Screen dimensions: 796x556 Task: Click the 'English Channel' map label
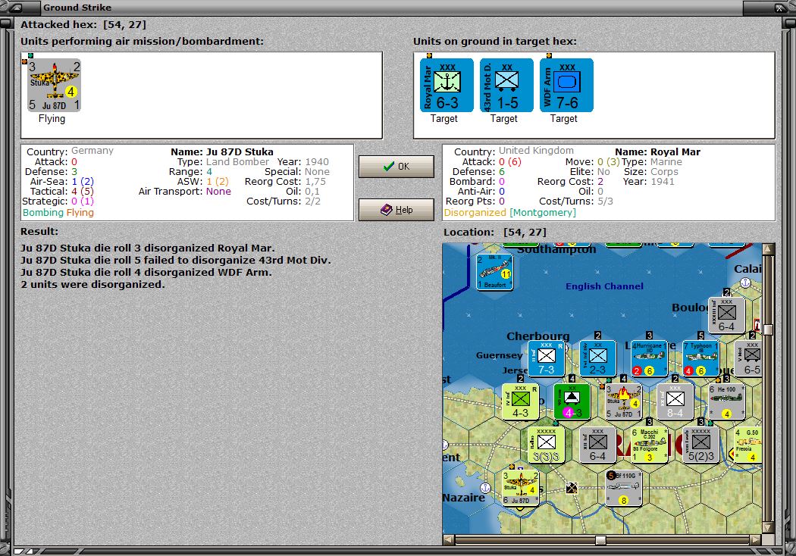pos(605,286)
